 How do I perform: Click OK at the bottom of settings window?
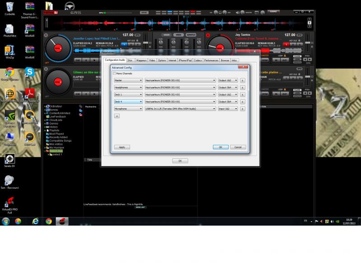[x=180, y=161]
